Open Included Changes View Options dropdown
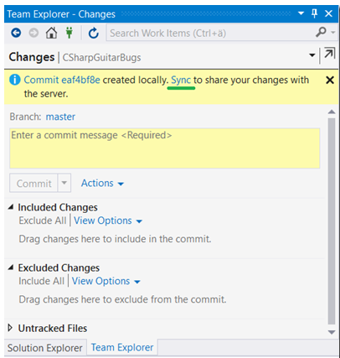Viewport: 340px width, 358px height. [108, 221]
